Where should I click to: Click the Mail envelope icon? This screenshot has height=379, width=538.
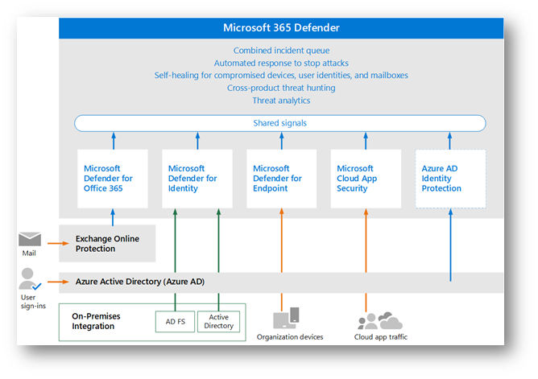[x=30, y=239]
